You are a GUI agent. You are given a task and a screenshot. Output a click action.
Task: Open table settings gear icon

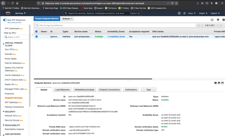(x=218, y=20)
